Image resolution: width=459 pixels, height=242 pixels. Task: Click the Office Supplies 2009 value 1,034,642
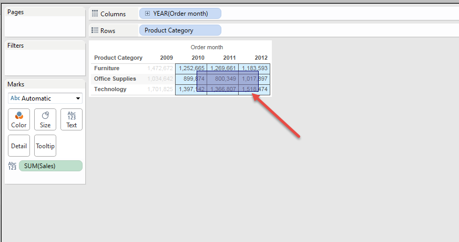(160, 79)
